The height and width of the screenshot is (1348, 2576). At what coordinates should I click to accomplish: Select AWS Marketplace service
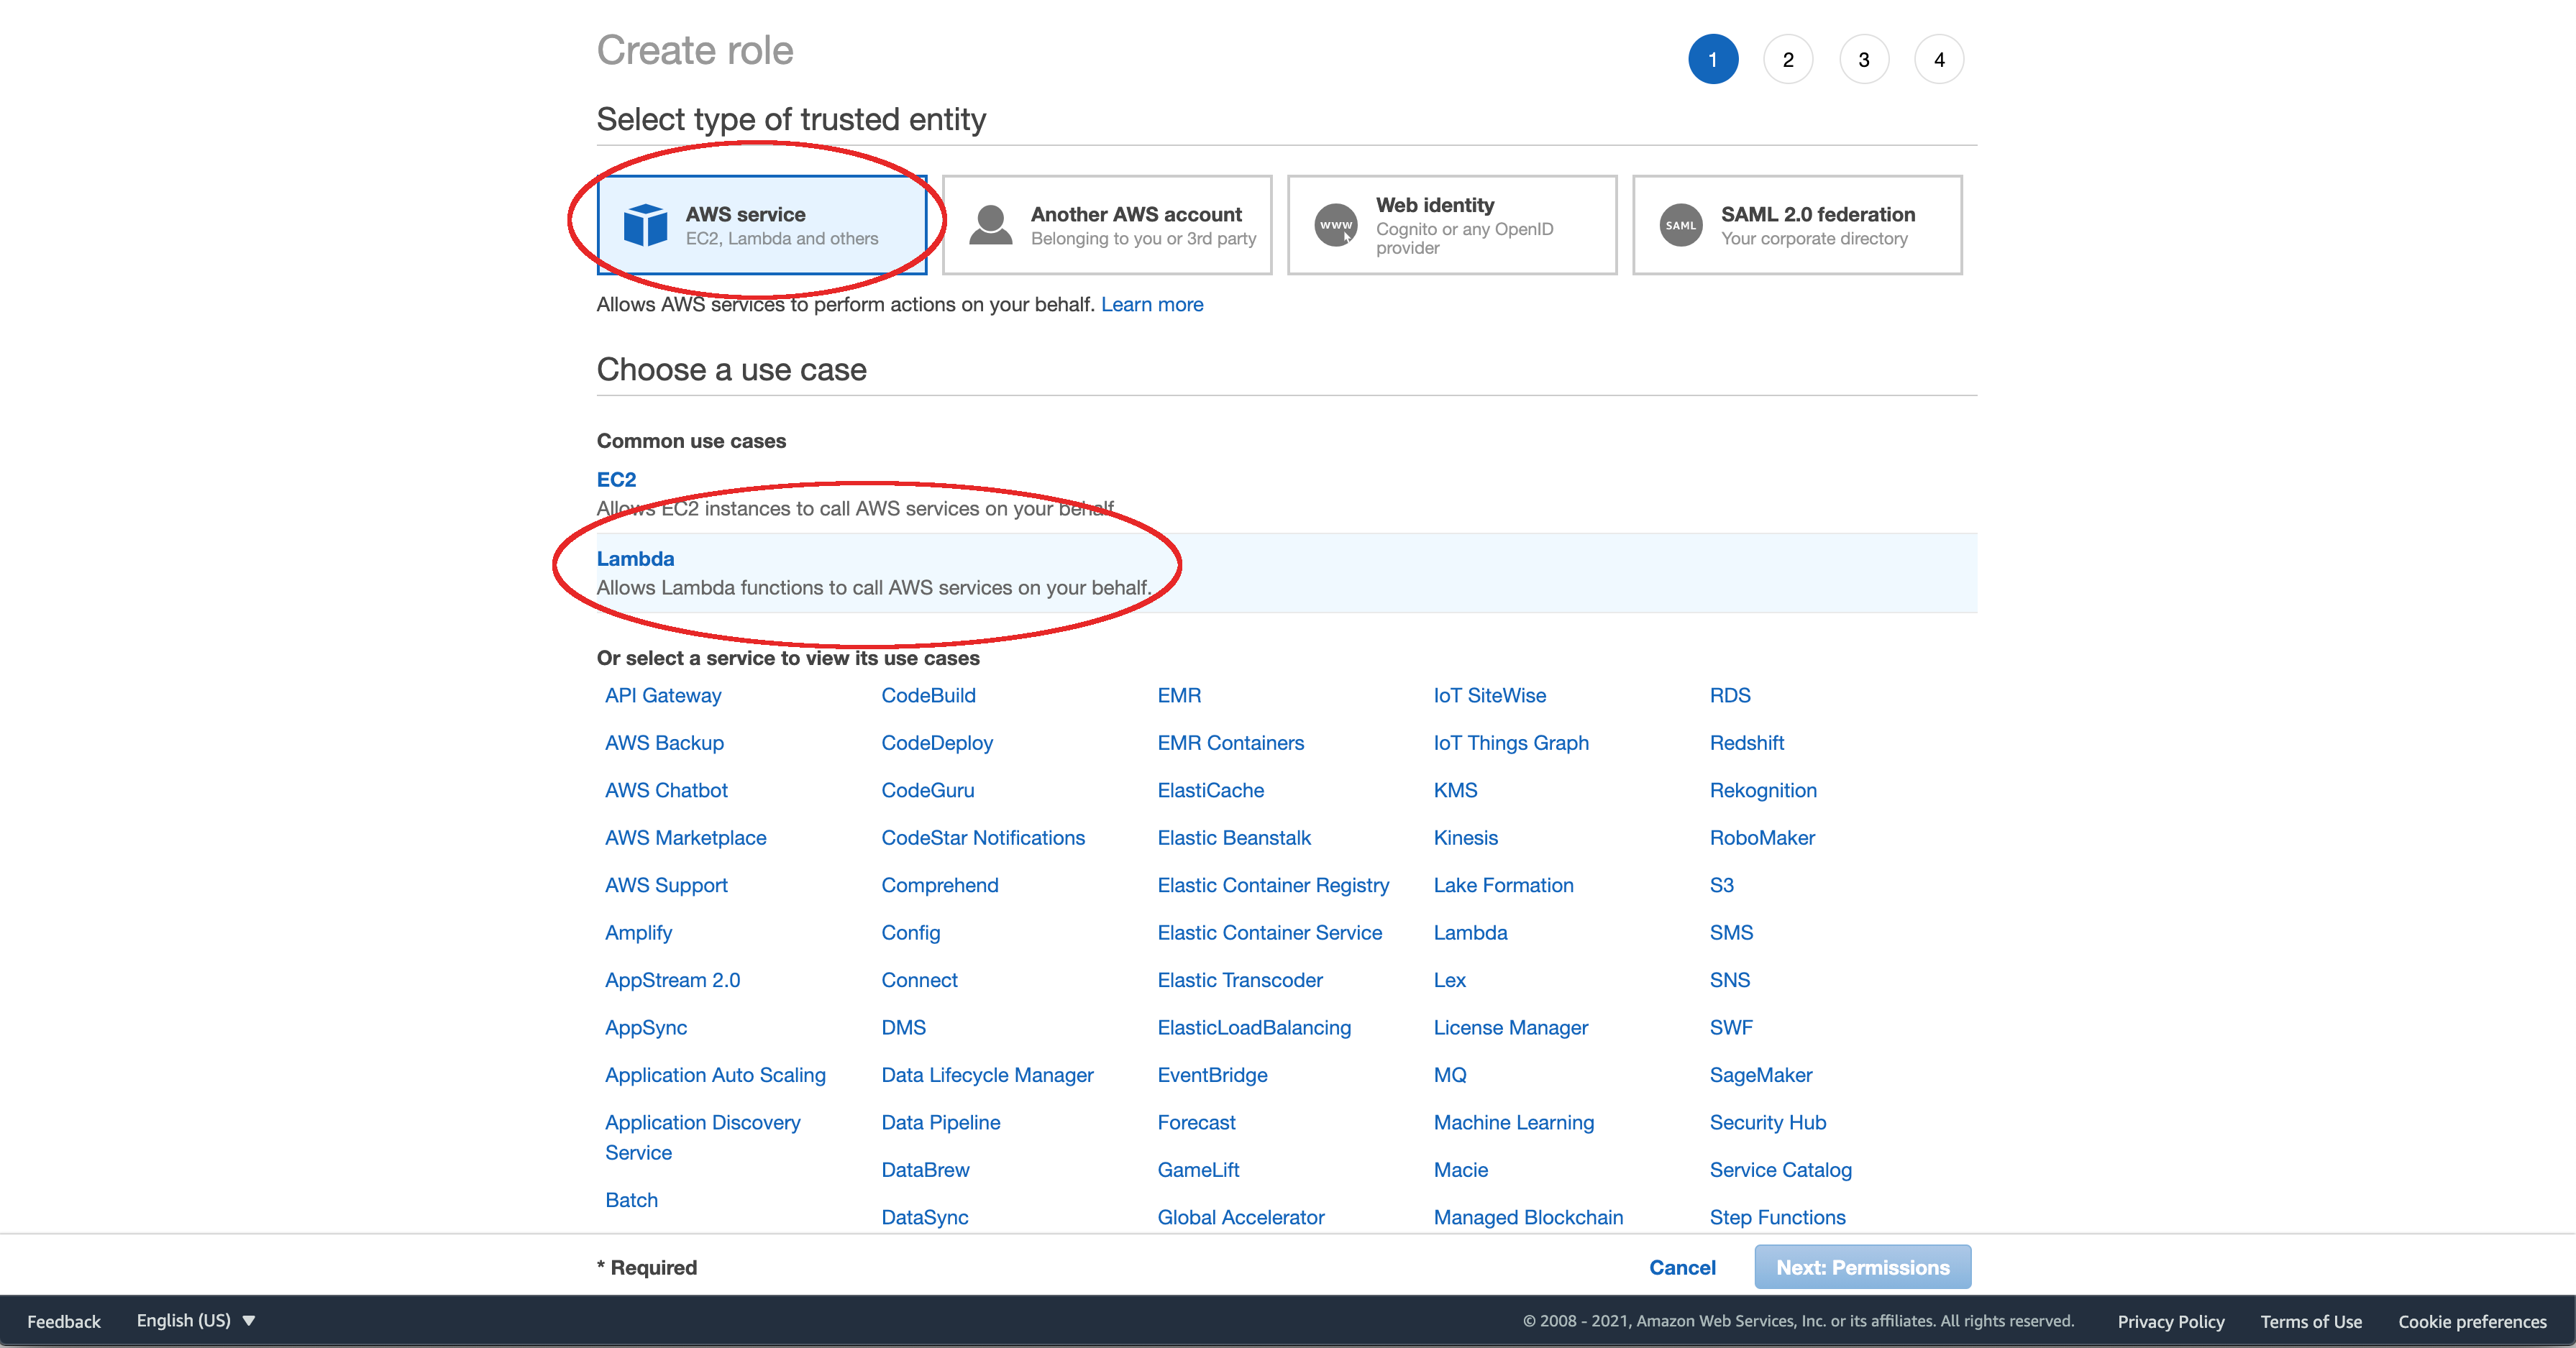coord(686,838)
